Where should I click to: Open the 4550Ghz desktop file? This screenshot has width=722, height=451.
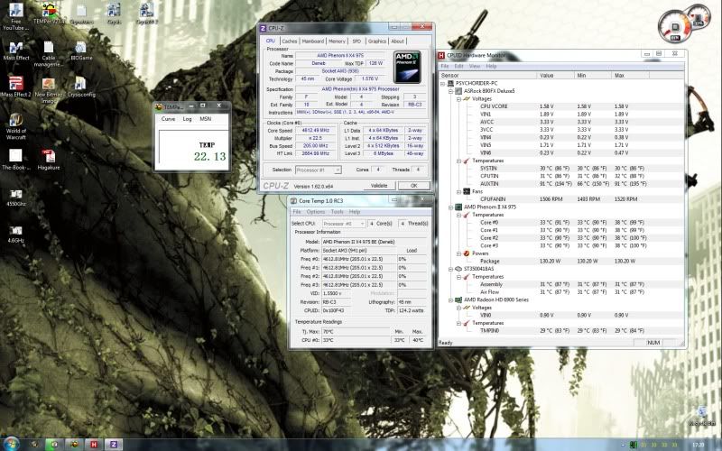(x=16, y=197)
